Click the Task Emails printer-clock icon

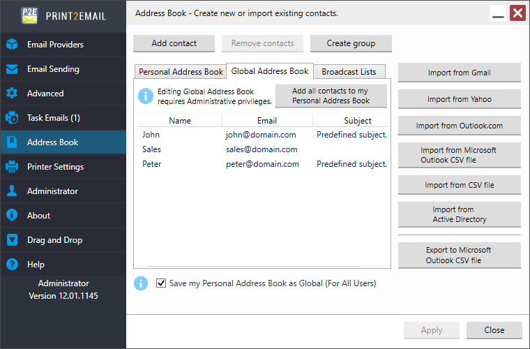(x=12, y=118)
